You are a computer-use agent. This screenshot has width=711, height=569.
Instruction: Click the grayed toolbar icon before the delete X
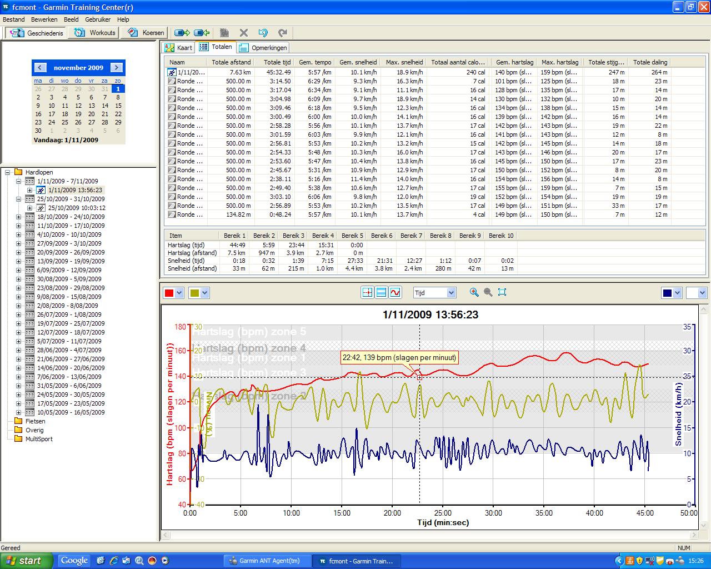224,33
